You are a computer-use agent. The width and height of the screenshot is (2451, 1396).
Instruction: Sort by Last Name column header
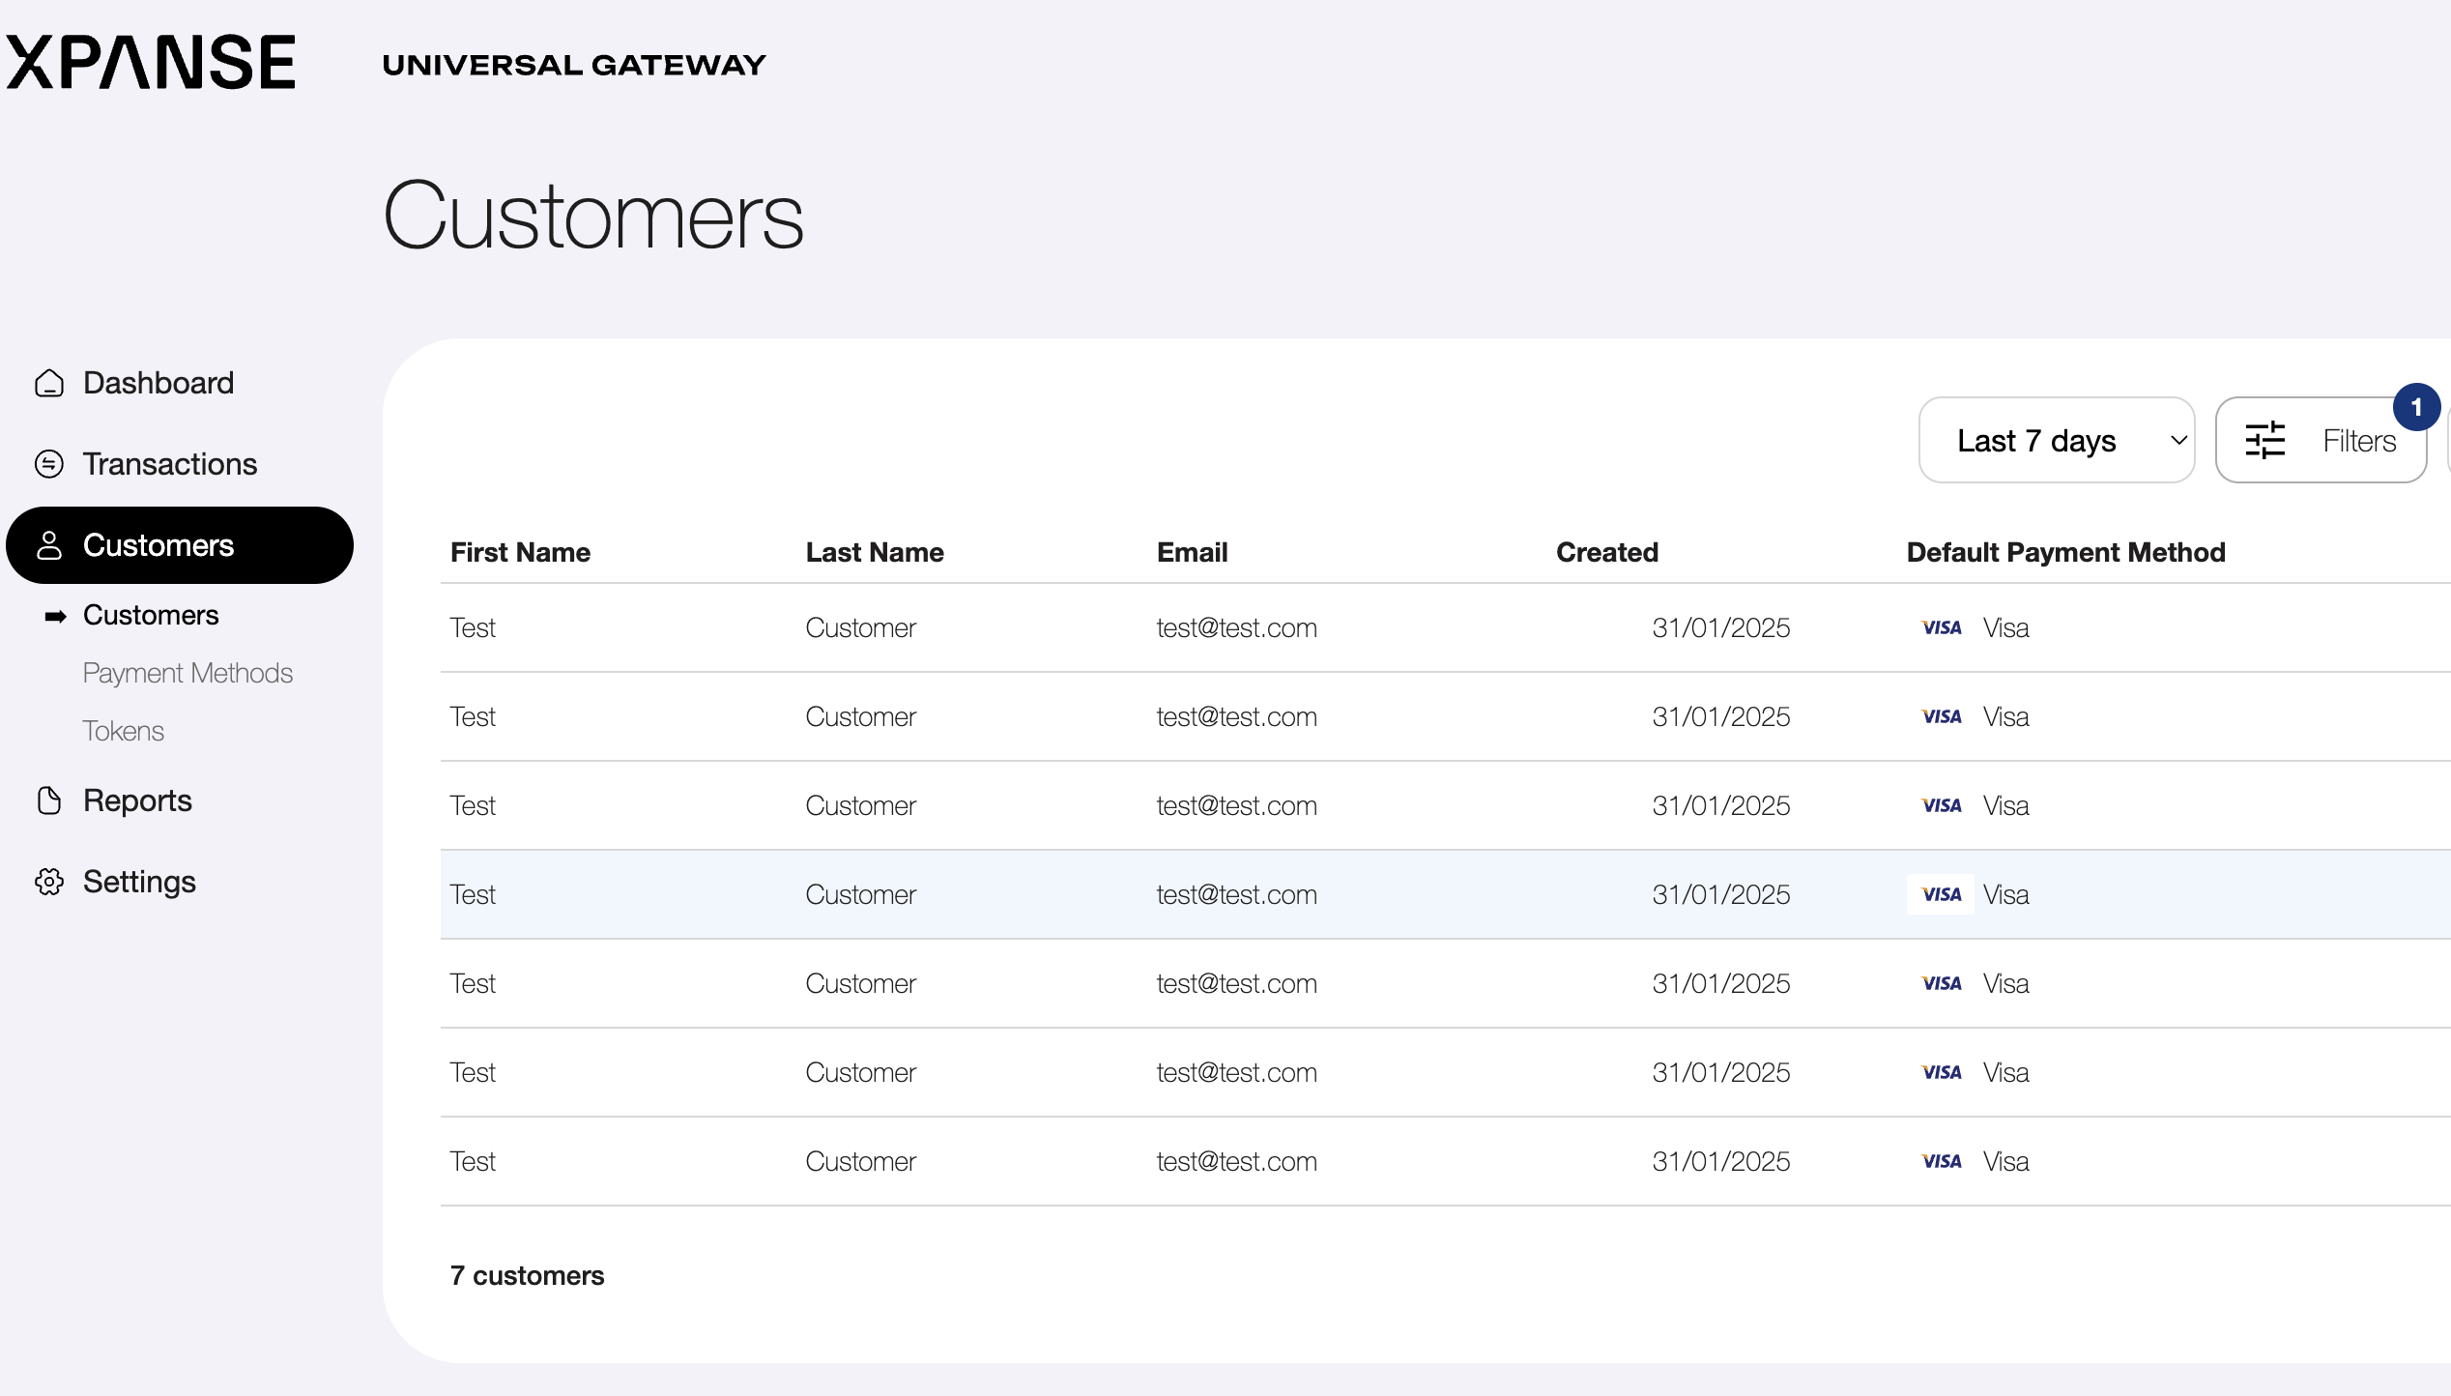pos(875,553)
